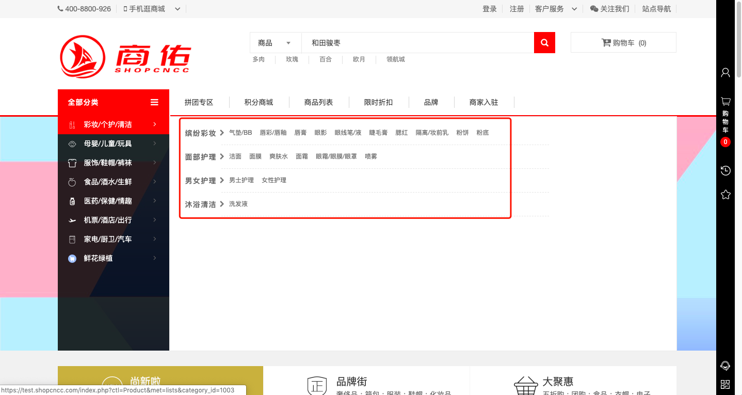Click the 沐浴清洁 category heading
The width and height of the screenshot is (742, 395).
pyautogui.click(x=201, y=204)
